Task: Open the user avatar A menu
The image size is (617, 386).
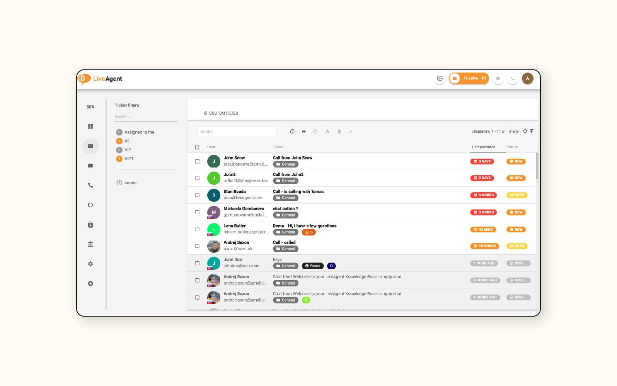Action: pyautogui.click(x=528, y=78)
